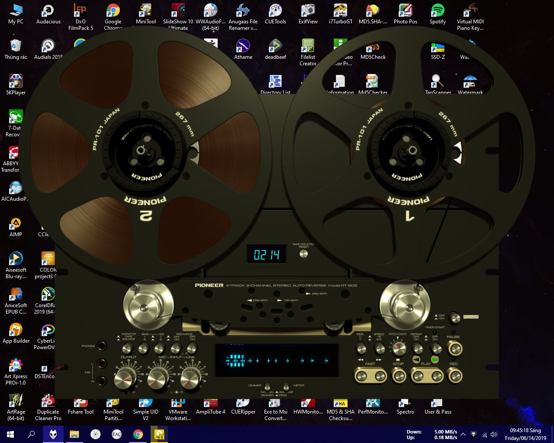Screen dimensions: 554x443
Task: Open File Explorer from the taskbar
Action: point(74,434)
